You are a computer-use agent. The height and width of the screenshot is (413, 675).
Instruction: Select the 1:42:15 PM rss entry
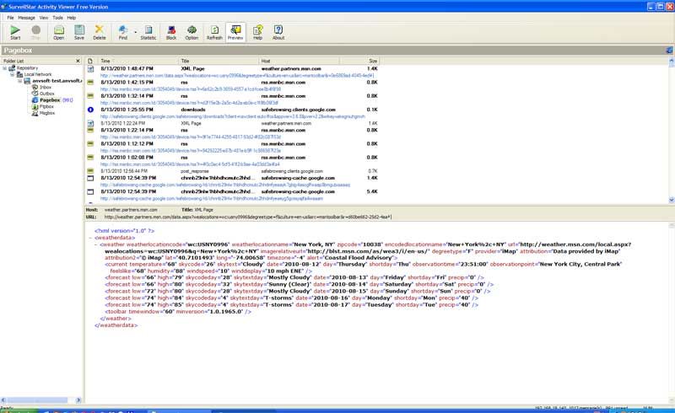[233, 82]
